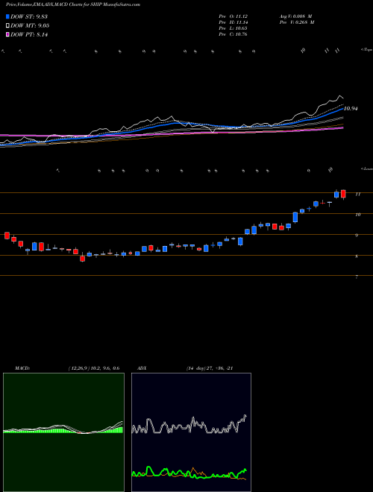Open the green MACD histogram chart panel
The width and height of the screenshot is (373, 492).
click(x=63, y=432)
